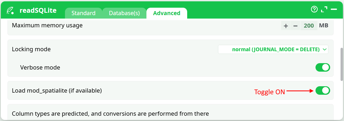Collapse the readSQLite panel with the dash icon
This screenshot has height=121, width=344.
pyautogui.click(x=334, y=9)
